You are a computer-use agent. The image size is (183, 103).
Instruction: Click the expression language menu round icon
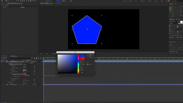tap(28, 76)
